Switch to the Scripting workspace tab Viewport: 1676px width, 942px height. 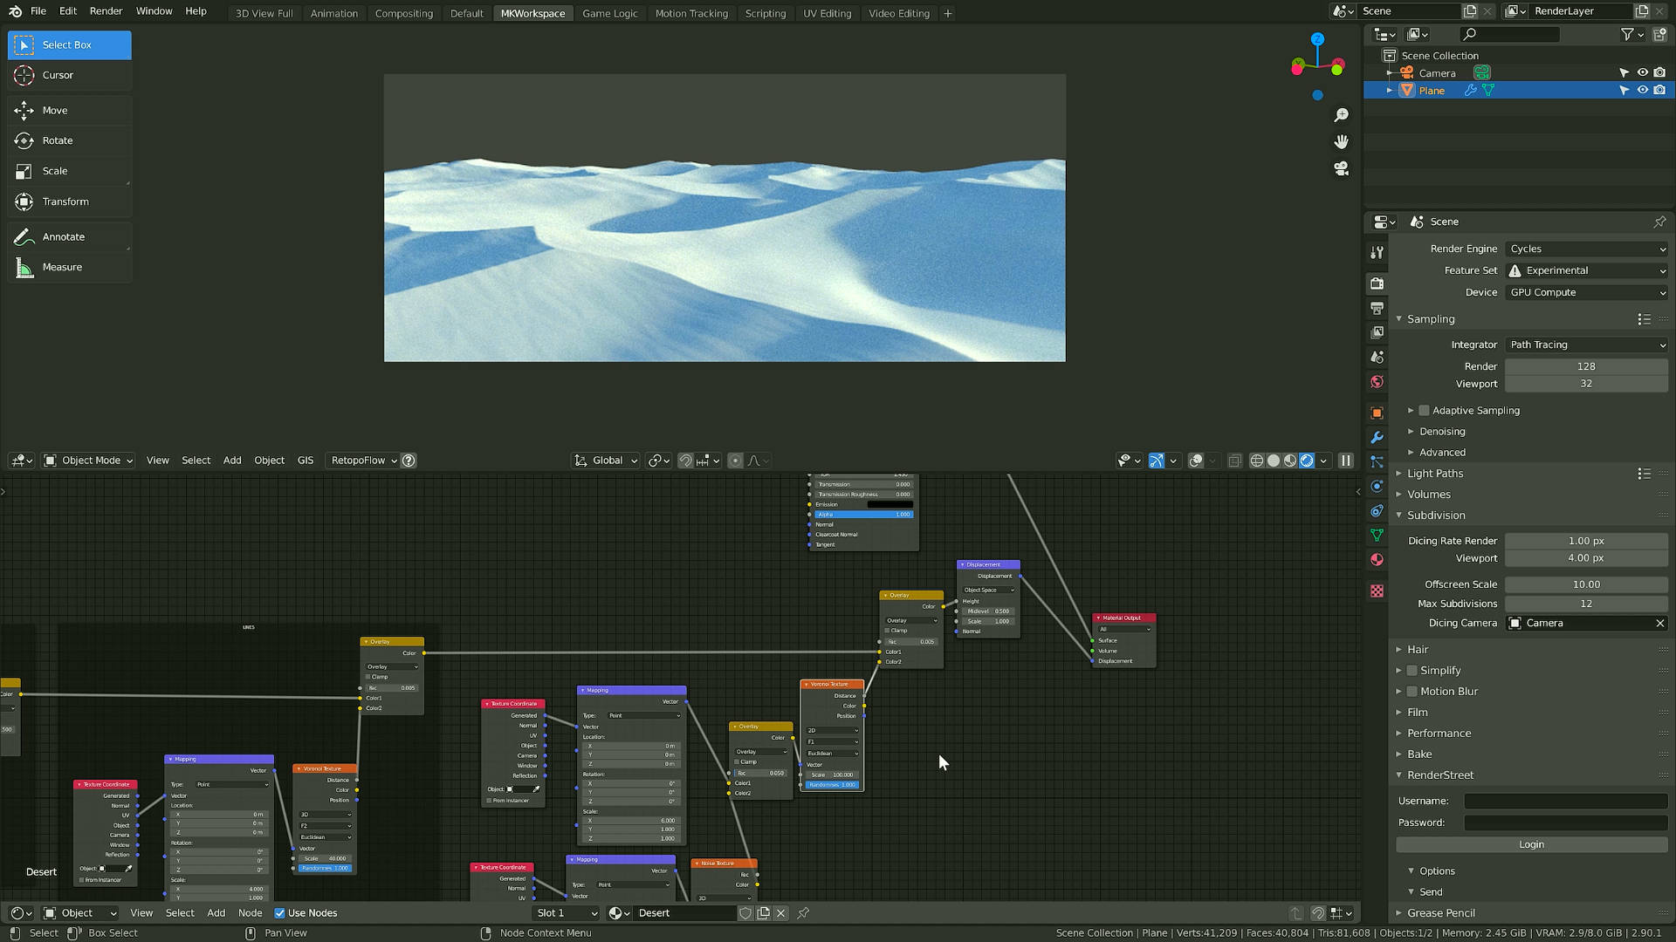[765, 13]
